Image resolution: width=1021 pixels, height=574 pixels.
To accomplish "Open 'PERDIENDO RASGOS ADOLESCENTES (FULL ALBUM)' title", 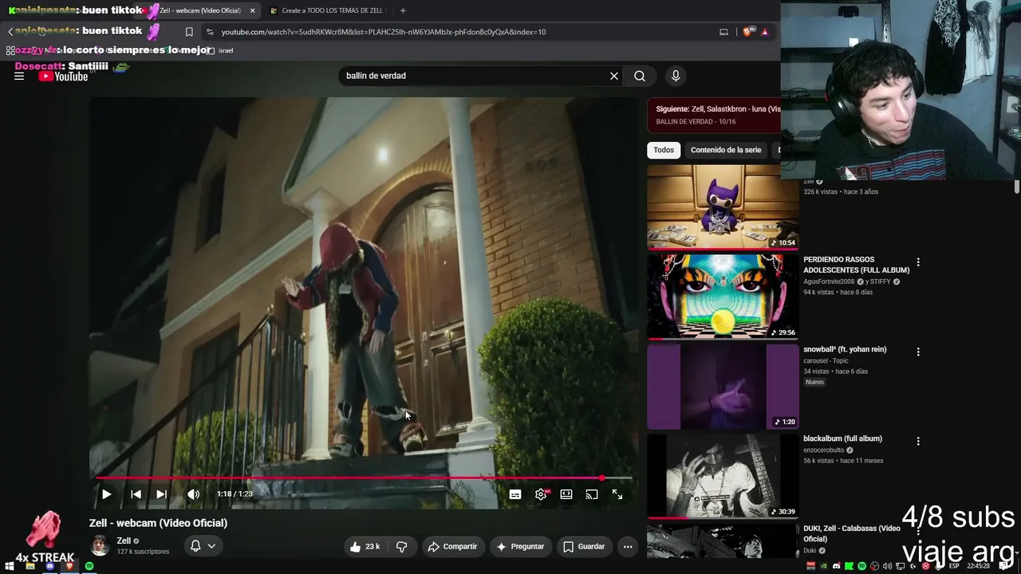I will [x=856, y=265].
